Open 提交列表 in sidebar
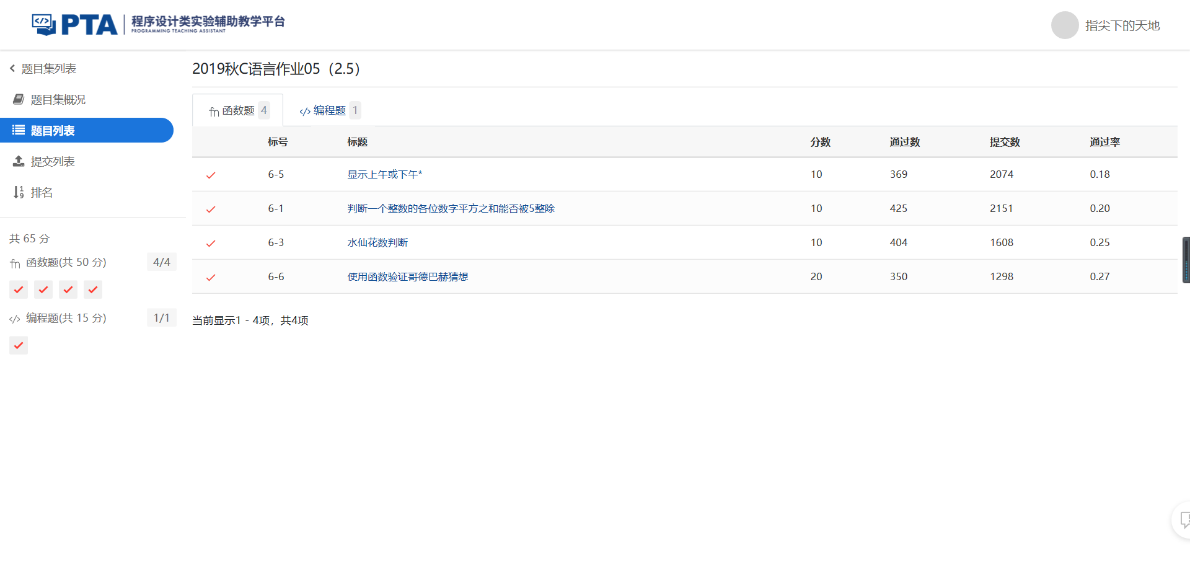This screenshot has width=1190, height=582. 53,161
